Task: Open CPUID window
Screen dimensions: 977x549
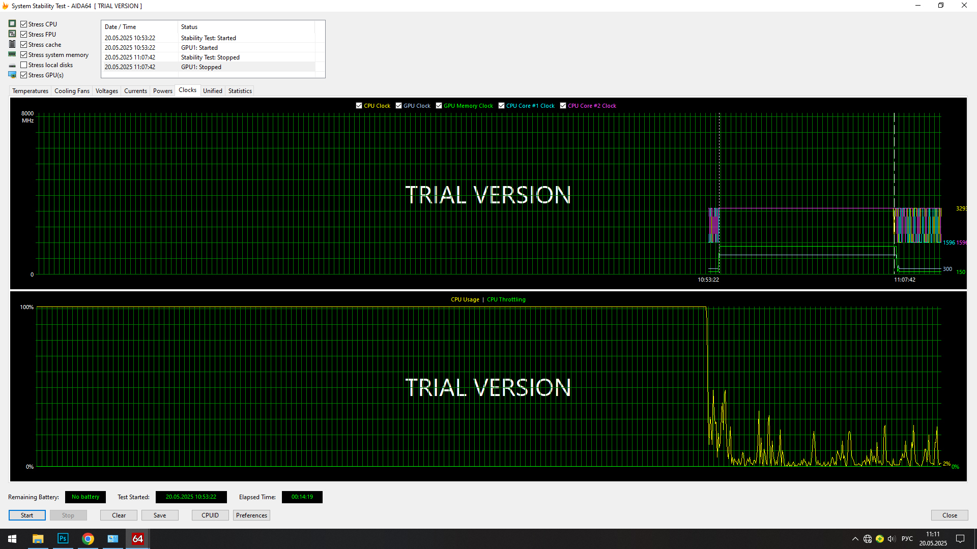Action: (210, 515)
